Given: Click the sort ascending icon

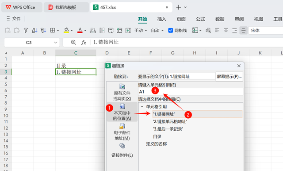Looking at the screenshot, I should (34, 31).
